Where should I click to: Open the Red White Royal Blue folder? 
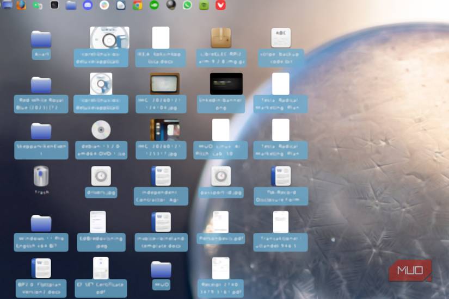[41, 95]
